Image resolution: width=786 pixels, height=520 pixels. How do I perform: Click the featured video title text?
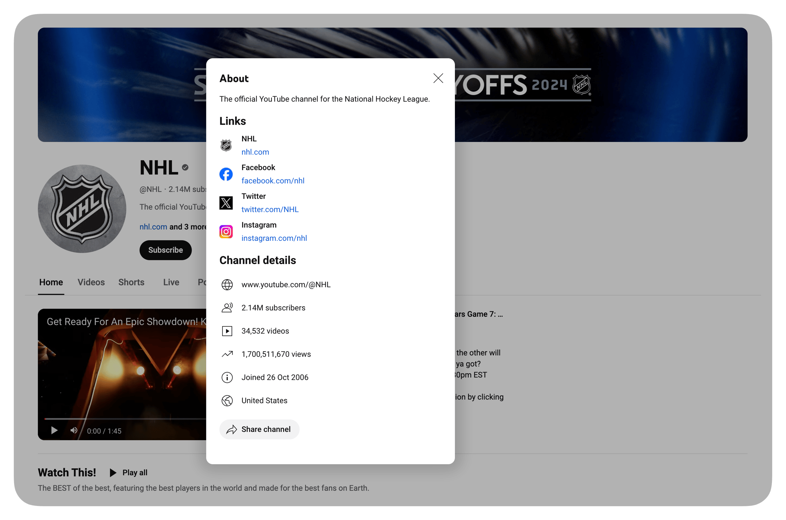coord(126,322)
